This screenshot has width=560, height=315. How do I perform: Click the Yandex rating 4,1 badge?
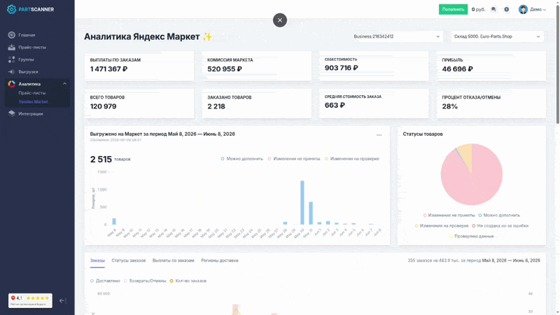(x=30, y=300)
